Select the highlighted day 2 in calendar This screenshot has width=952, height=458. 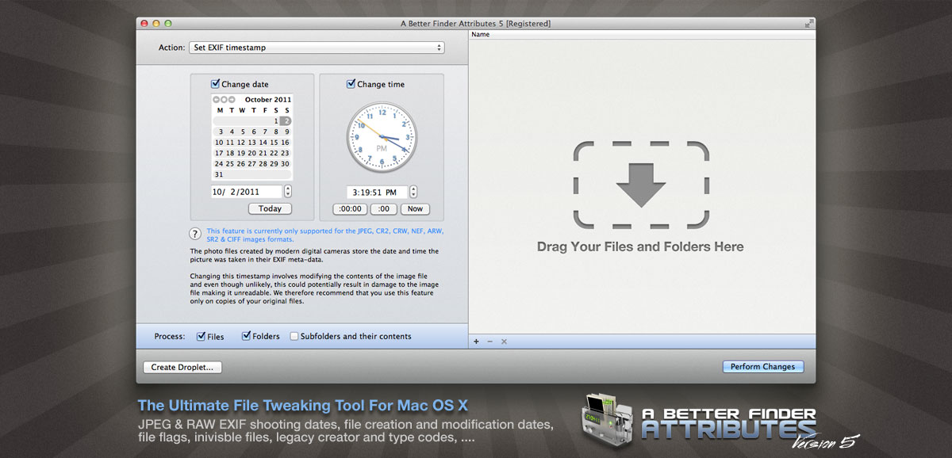(286, 121)
